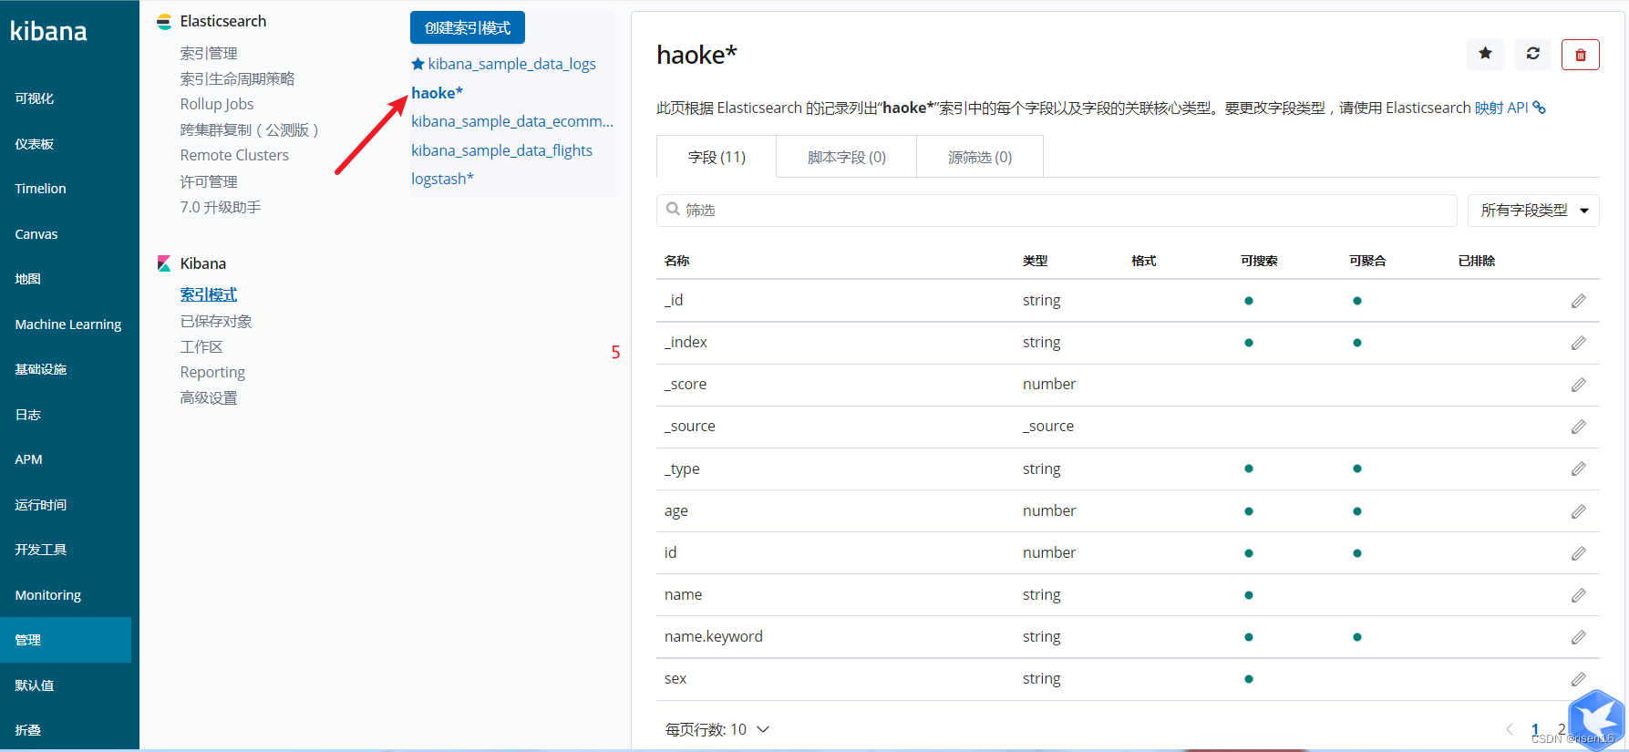Edit the _index field pencil icon

(x=1579, y=343)
